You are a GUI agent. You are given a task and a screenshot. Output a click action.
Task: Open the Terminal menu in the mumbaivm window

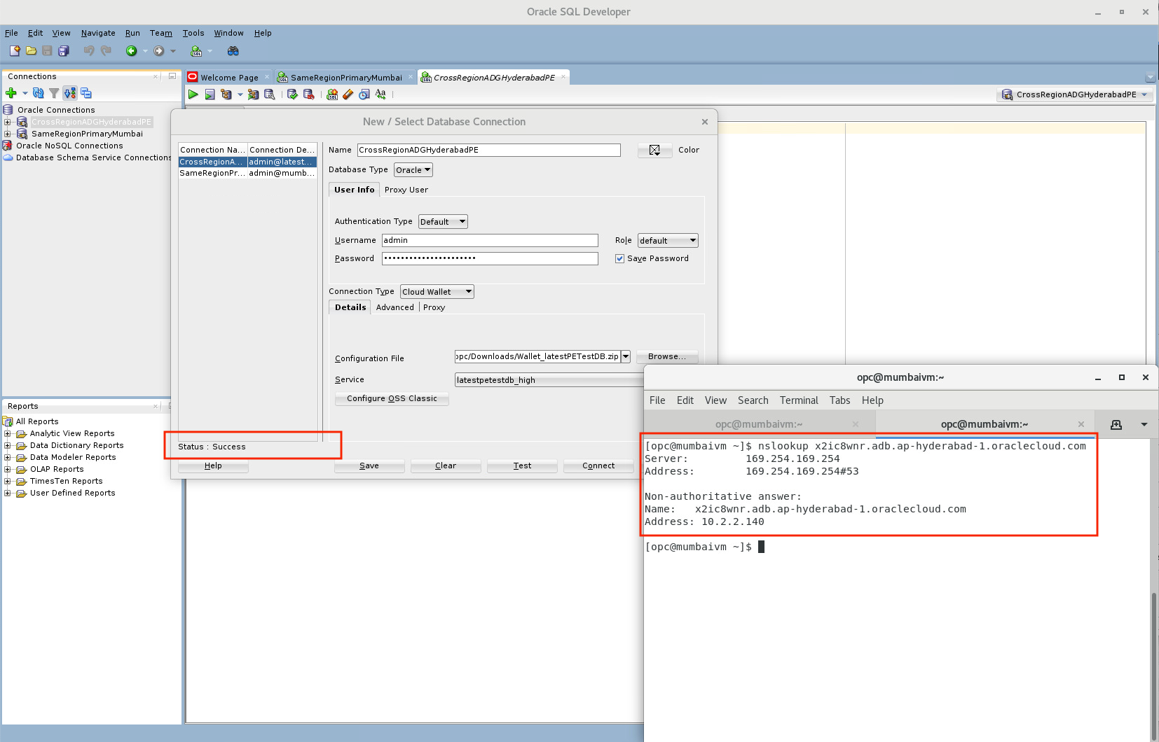[x=798, y=400]
